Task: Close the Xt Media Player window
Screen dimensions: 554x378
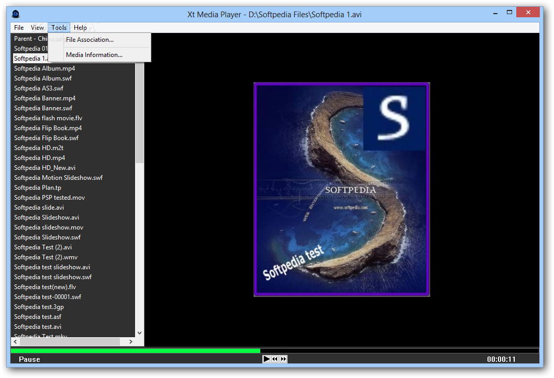Action: point(528,13)
